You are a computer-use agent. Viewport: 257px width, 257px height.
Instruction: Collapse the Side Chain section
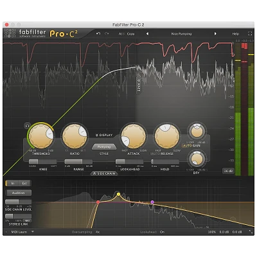click(x=104, y=173)
